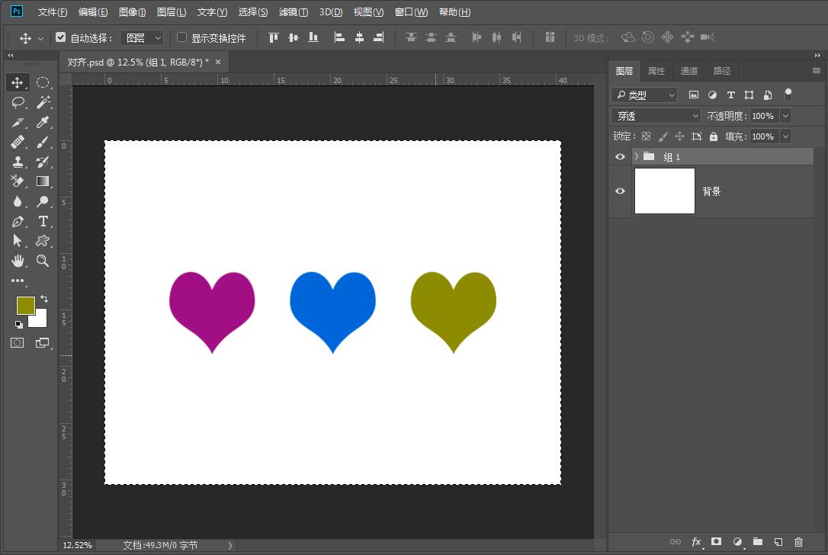Screen dimensions: 828x555
Task: Close the 对齐.psd document tab
Action: pyautogui.click(x=218, y=62)
